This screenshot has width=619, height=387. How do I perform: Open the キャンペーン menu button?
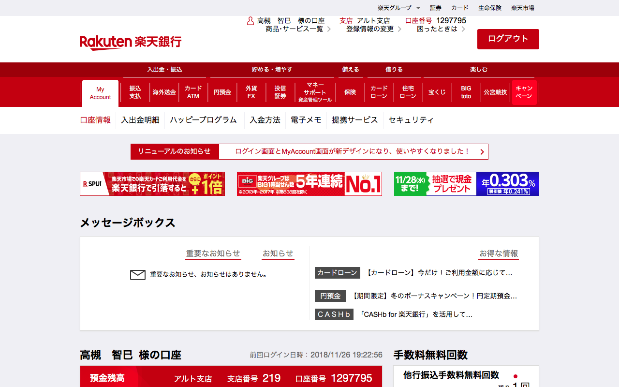tap(524, 92)
